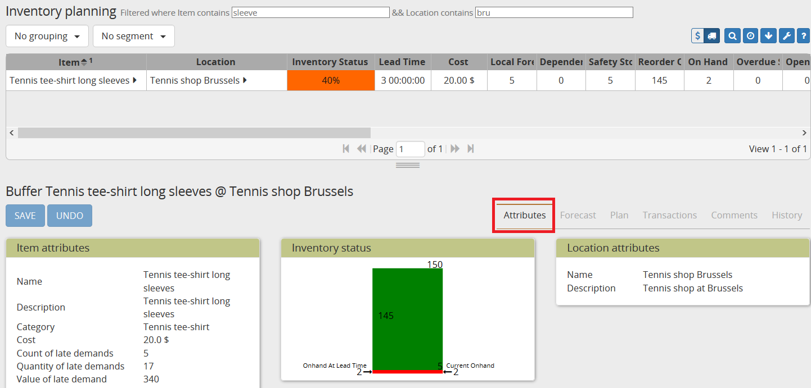The image size is (811, 388).
Task: Click the download arrow icon
Action: pos(768,35)
